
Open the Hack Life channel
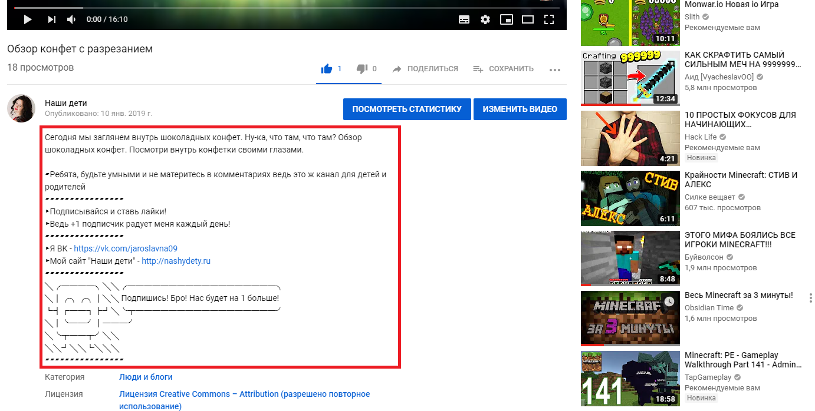[x=701, y=137]
